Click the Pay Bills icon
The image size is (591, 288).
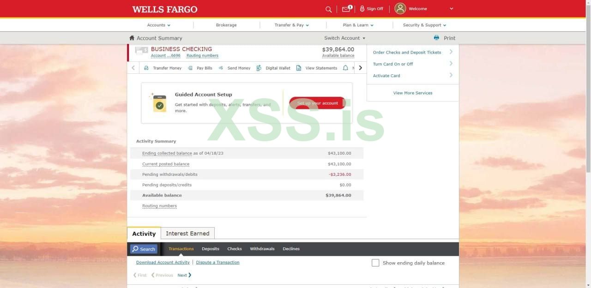[x=190, y=68]
